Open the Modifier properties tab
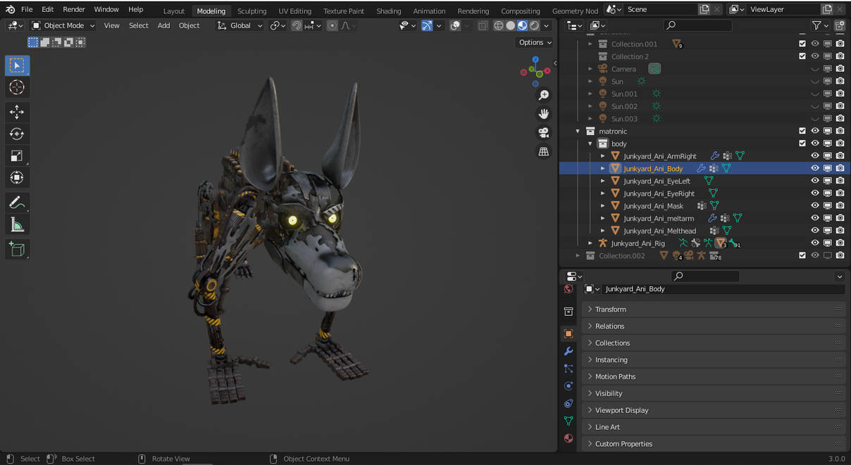851x465 pixels. 568,351
